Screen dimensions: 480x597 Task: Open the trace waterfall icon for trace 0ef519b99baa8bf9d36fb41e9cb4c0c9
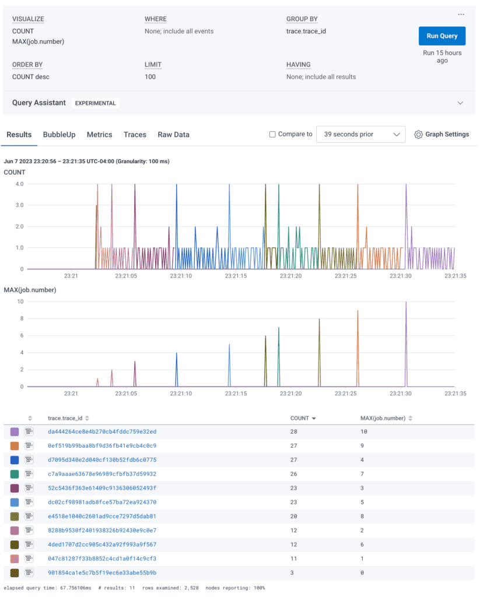click(29, 445)
